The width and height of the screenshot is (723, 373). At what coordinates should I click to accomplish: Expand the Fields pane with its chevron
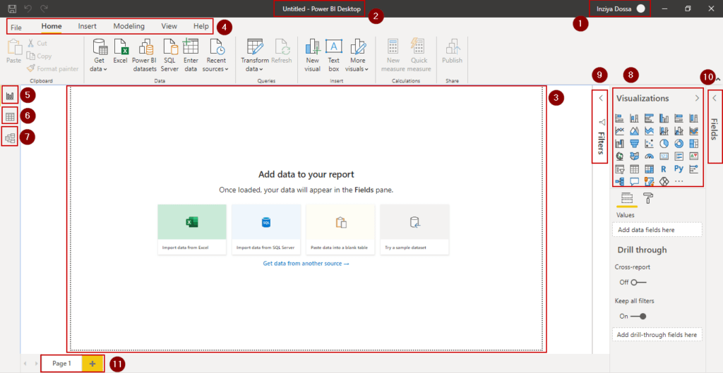coord(715,98)
